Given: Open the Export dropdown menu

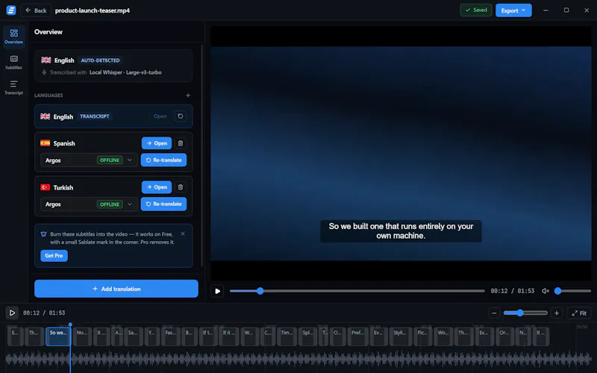Looking at the screenshot, I should pos(513,10).
